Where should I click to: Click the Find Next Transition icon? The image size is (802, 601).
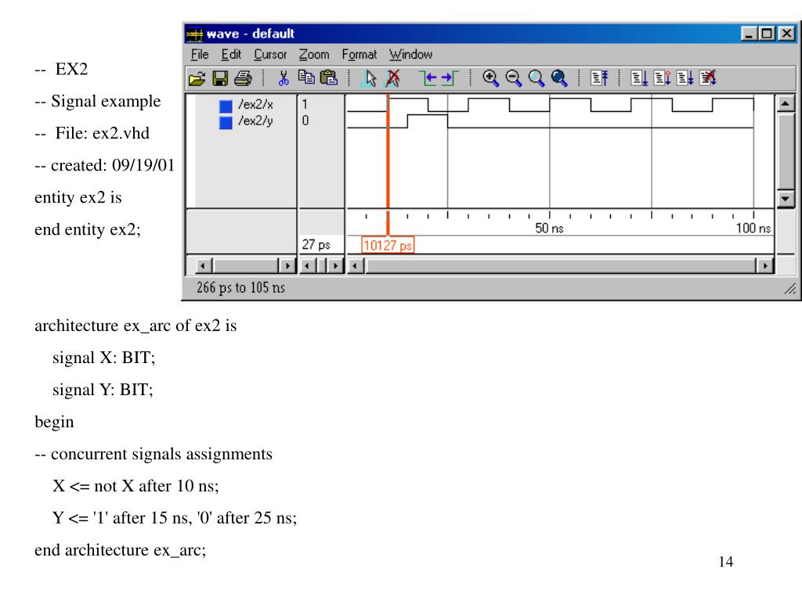[x=450, y=77]
